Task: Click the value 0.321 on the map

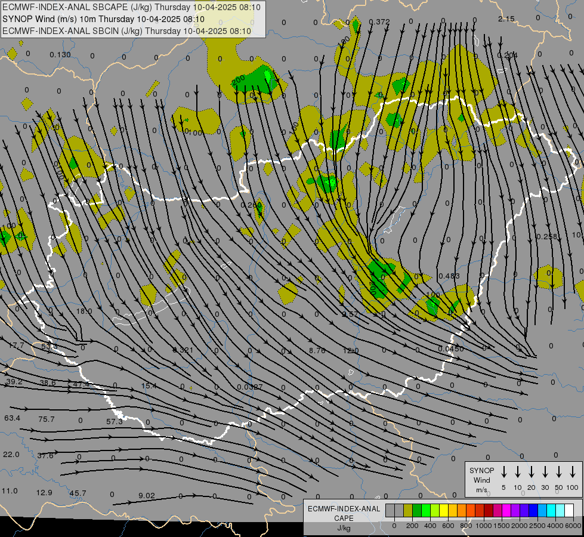Action: 183,350
